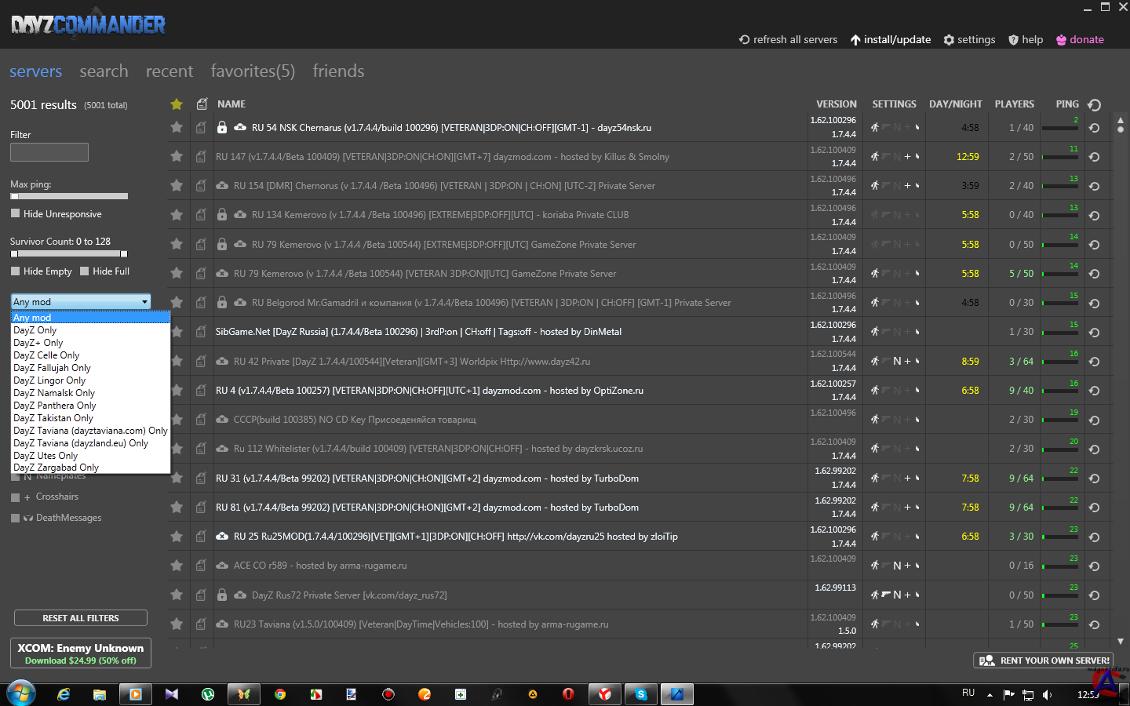Image resolution: width=1130 pixels, height=706 pixels.
Task: Click the notes icon for RU 4 server
Action: pos(201,391)
